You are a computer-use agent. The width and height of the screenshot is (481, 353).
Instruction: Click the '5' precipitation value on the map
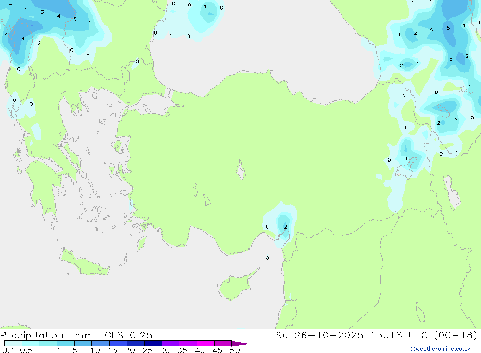point(75,19)
